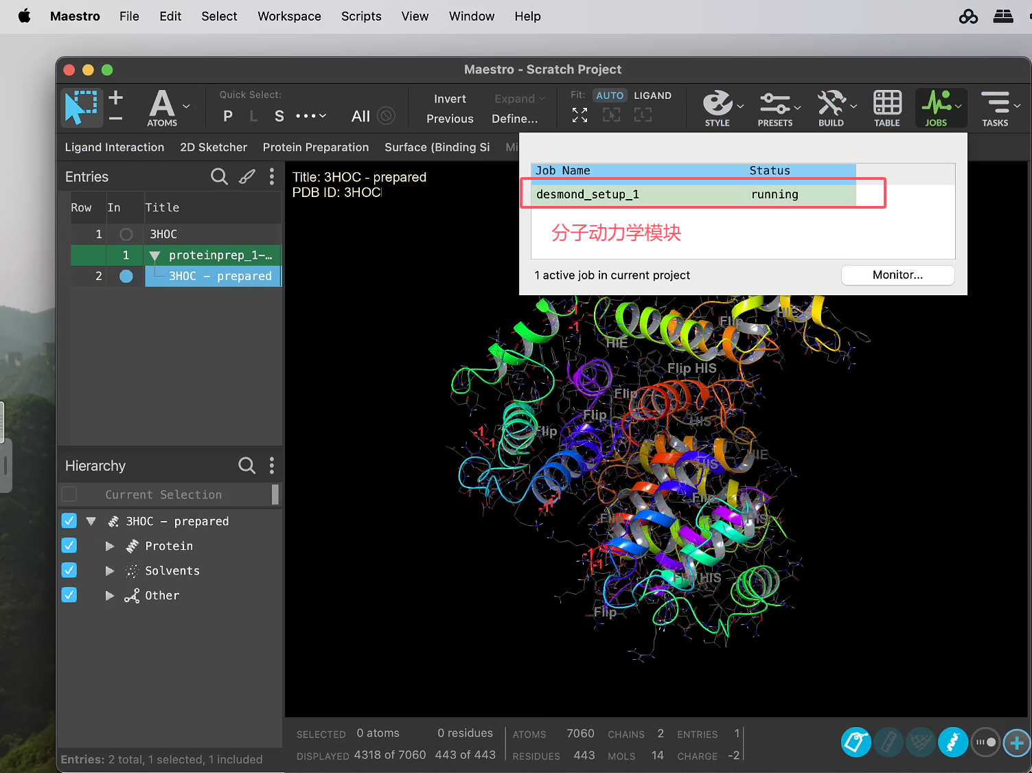Click the minus subtract-from-selection icon
Viewport: 1032px width, 773px height.
116,118
